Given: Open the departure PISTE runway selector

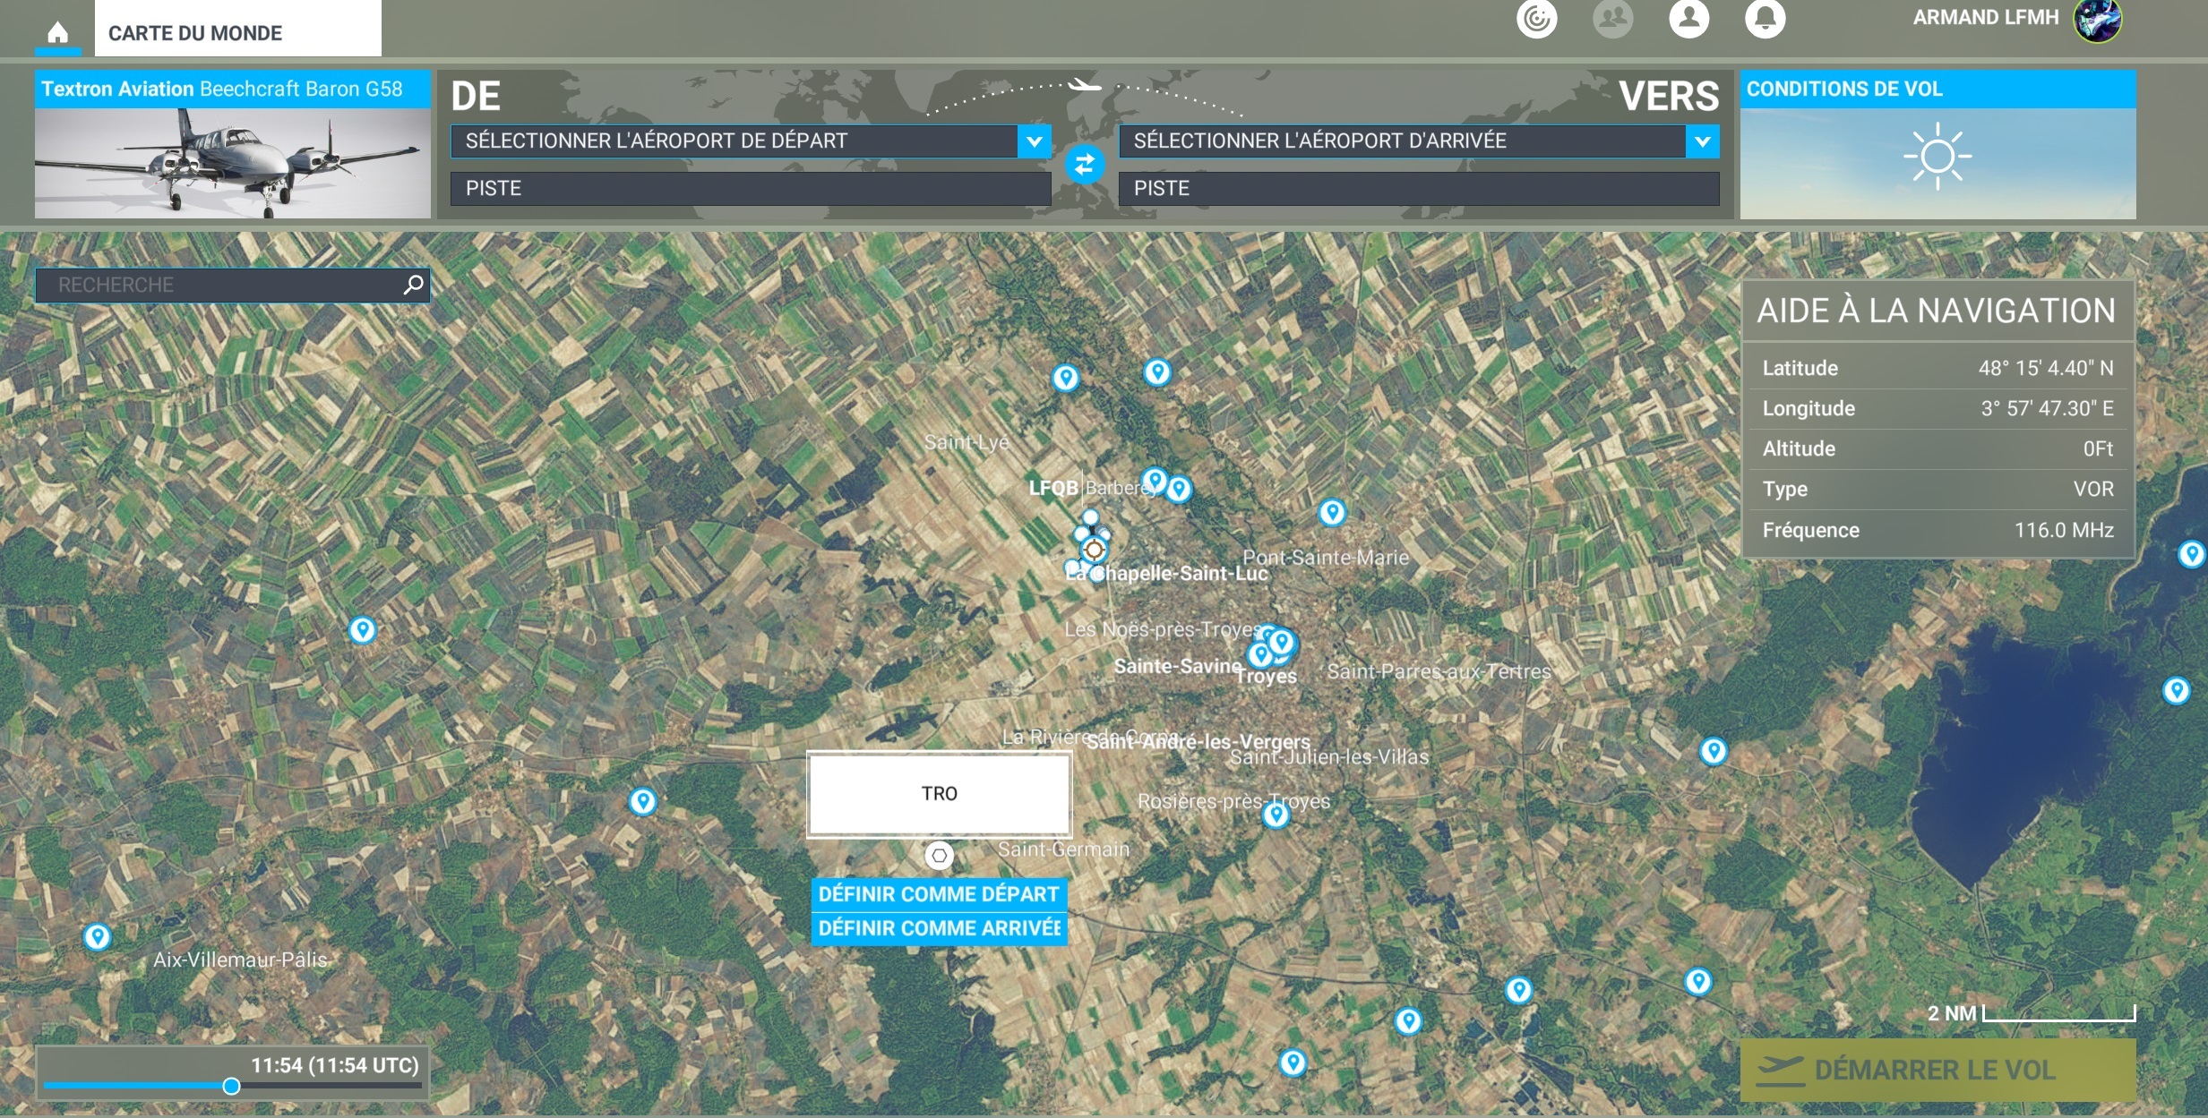Looking at the screenshot, I should pyautogui.click(x=750, y=189).
